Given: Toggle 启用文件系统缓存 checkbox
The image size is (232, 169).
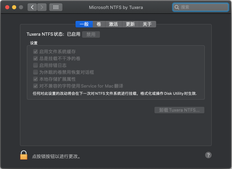Looking at the screenshot, I should pos(36,52).
